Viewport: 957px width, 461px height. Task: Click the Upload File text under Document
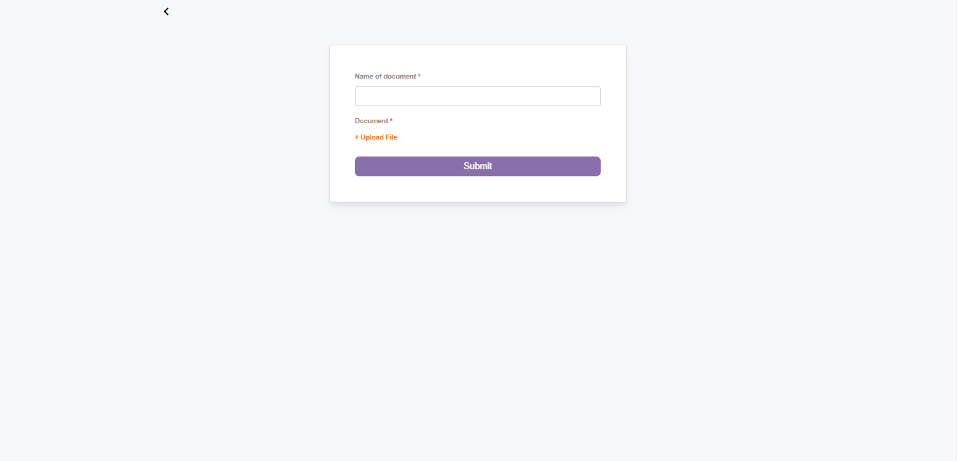[x=378, y=137]
